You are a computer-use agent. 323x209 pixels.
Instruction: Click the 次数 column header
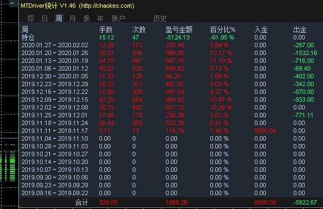[x=139, y=29]
